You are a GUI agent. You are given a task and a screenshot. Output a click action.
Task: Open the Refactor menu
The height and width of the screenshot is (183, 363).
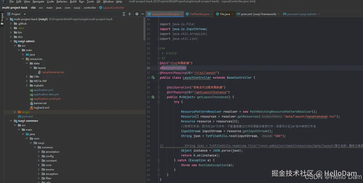pyautogui.click(x=62, y=2)
